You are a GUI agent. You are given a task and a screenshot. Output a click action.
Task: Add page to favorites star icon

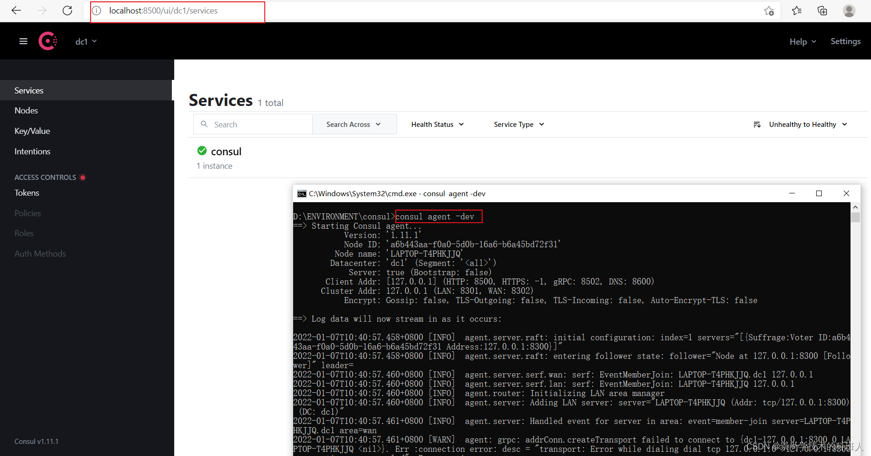[x=769, y=11]
